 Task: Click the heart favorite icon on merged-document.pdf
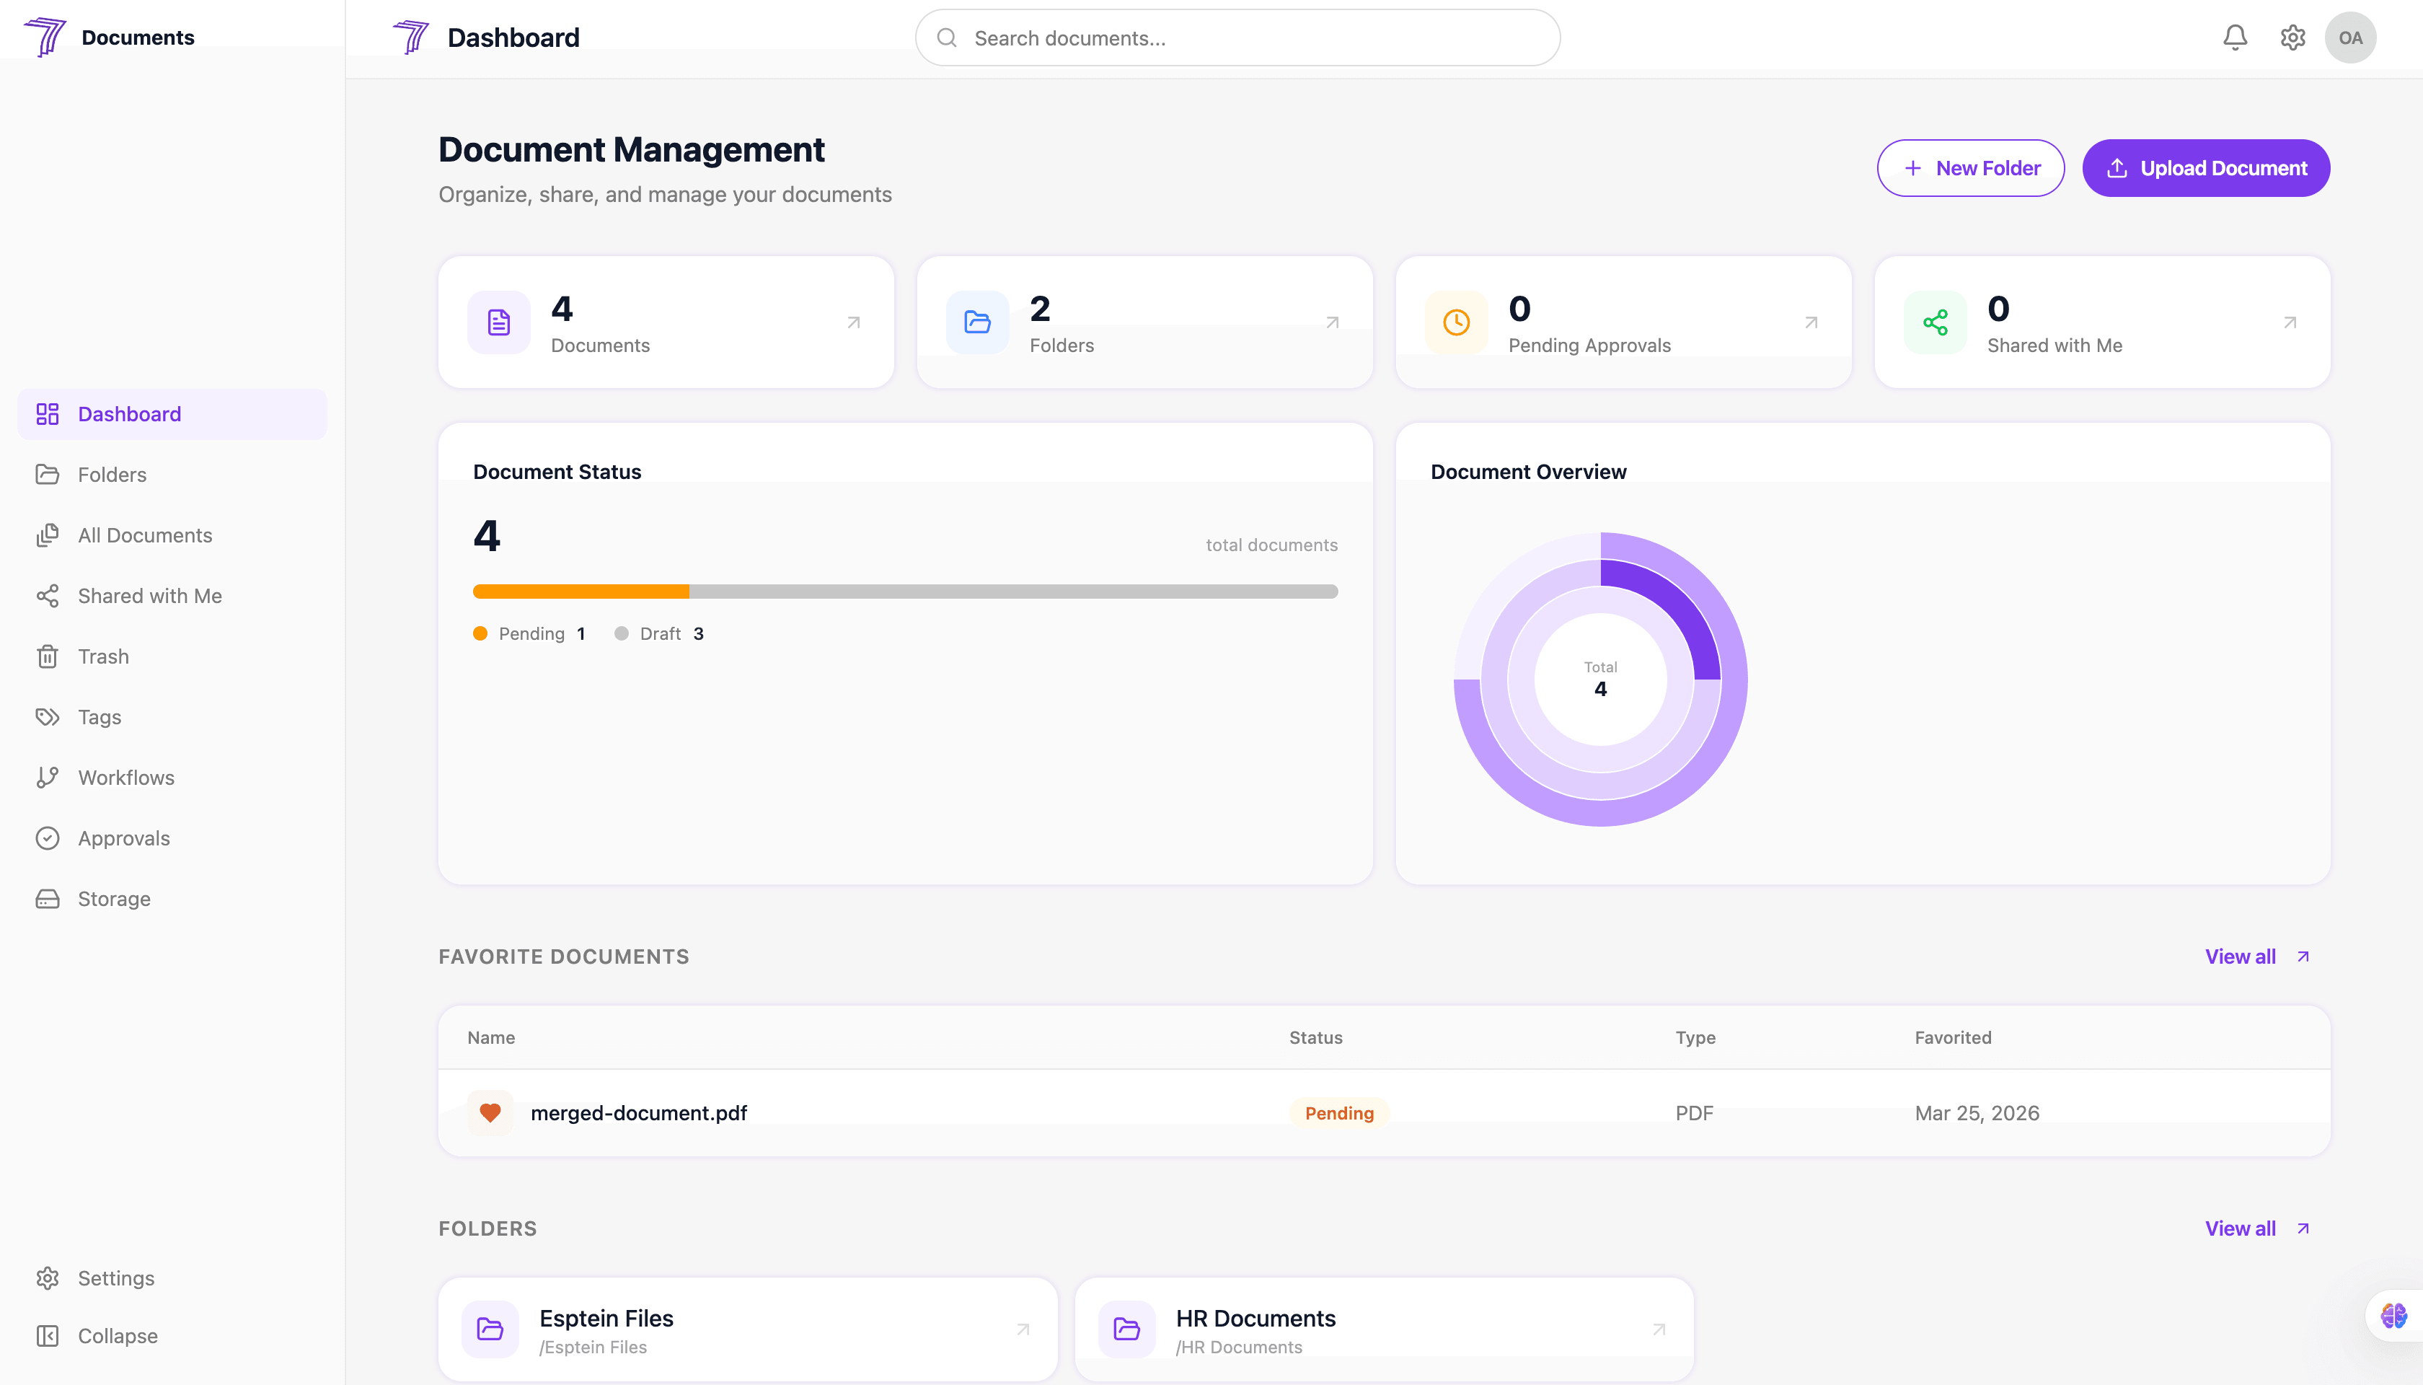click(x=490, y=1112)
